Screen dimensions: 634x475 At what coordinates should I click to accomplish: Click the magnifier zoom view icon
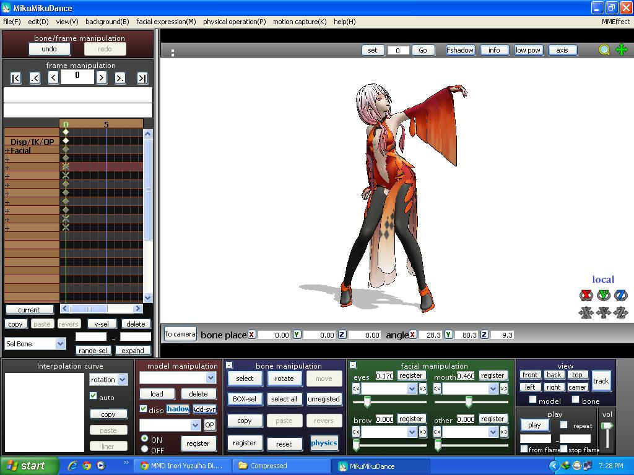[x=604, y=50]
